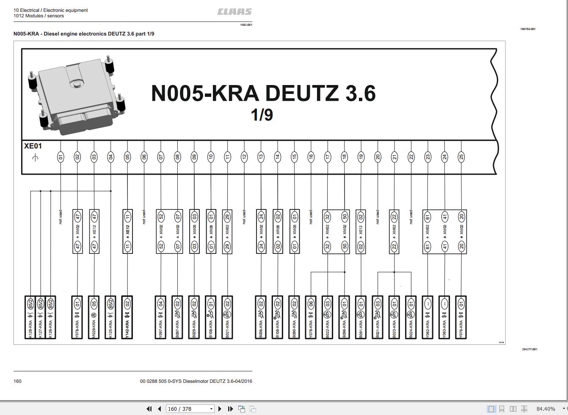Click component box Y062-KRA
Image resolution: width=568 pixels, height=415 pixels.
(427, 317)
